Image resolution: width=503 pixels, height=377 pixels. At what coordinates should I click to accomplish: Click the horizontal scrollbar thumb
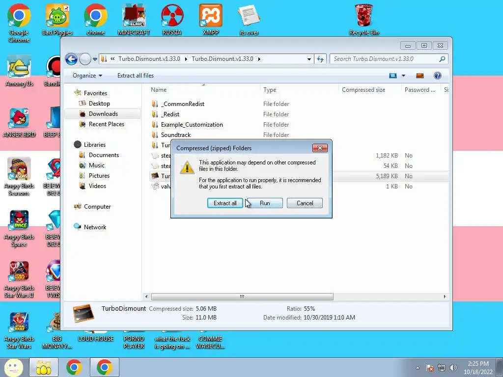(242, 296)
